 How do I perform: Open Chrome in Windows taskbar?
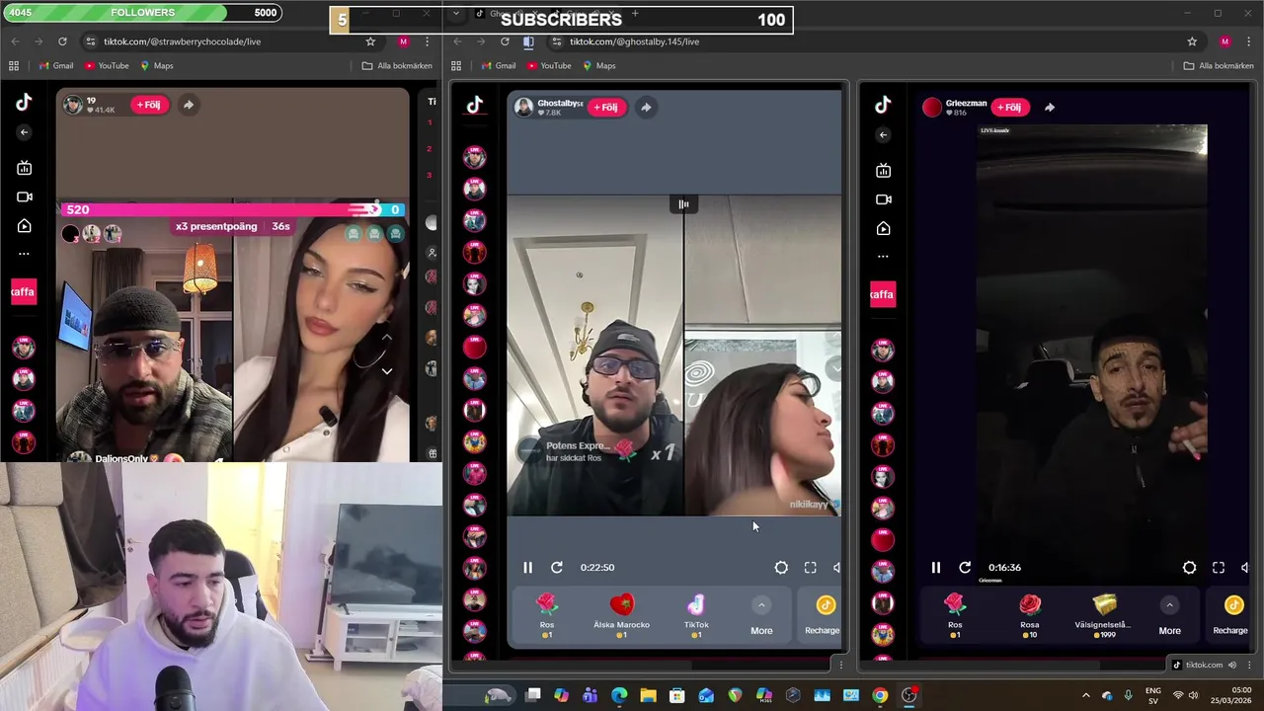[880, 696]
